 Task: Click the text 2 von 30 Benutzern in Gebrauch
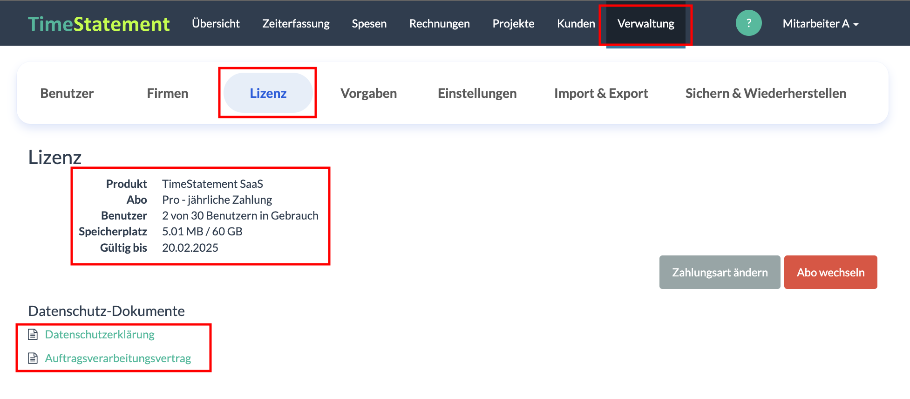(x=240, y=216)
